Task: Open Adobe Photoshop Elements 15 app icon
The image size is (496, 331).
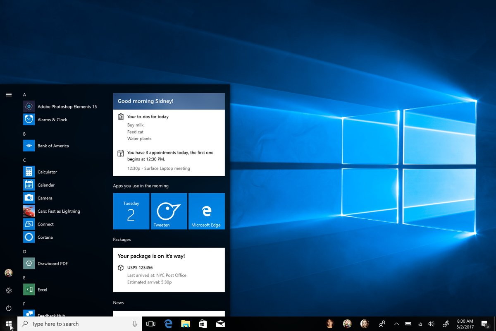Action: tap(29, 106)
